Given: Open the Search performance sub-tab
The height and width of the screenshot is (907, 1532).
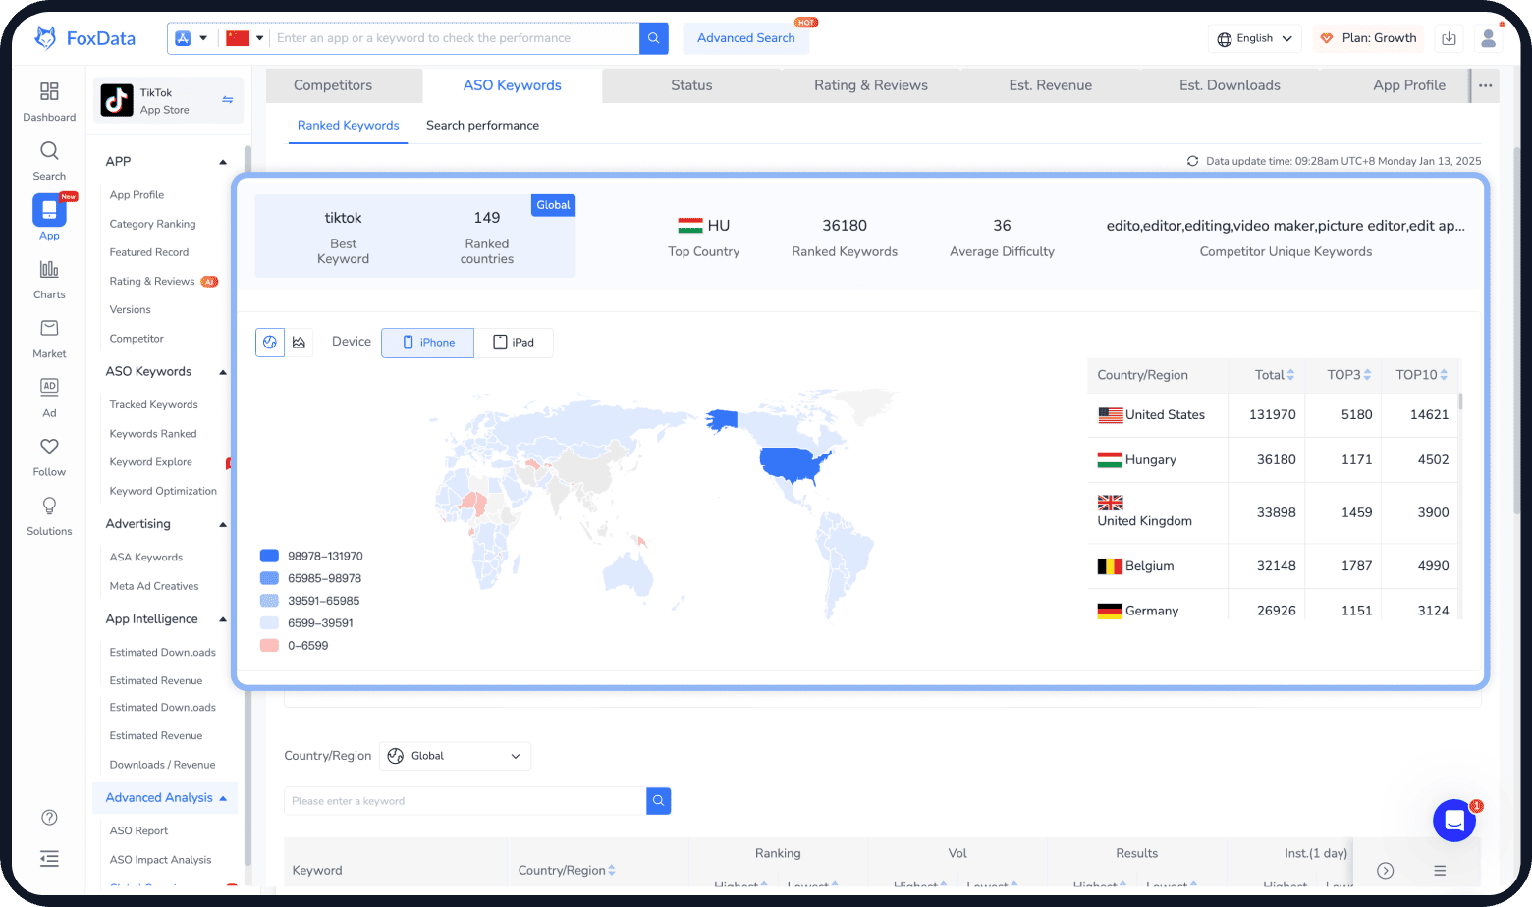Looking at the screenshot, I should pos(482,126).
